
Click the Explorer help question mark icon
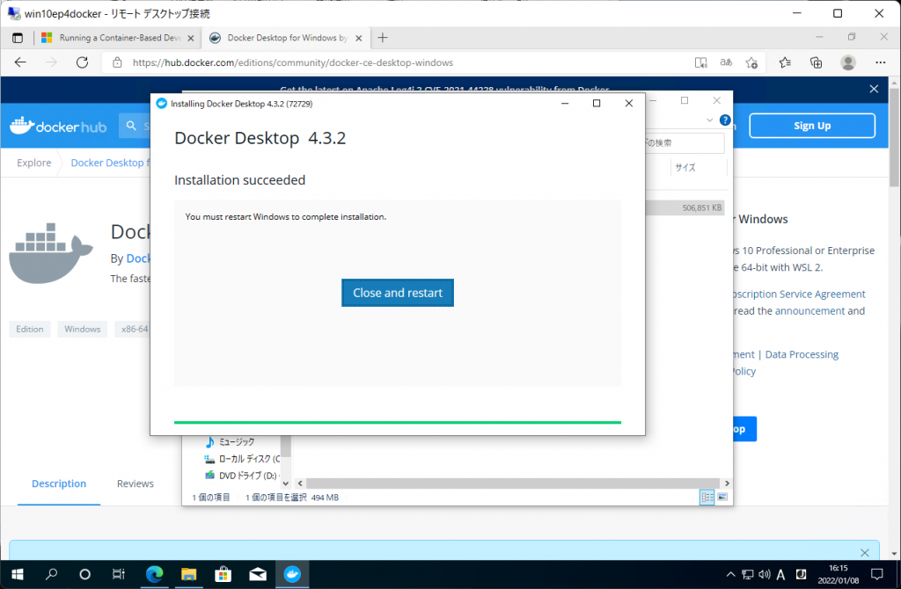point(725,120)
